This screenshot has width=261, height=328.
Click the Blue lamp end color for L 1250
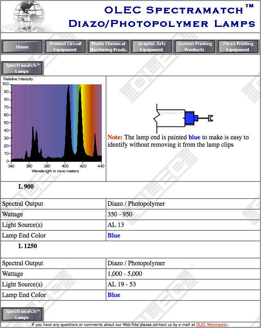coord(114,295)
